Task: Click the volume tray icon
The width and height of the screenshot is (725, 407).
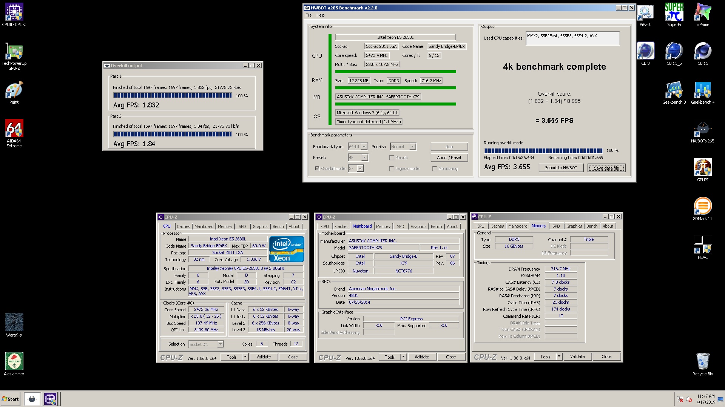Action: coord(689,399)
